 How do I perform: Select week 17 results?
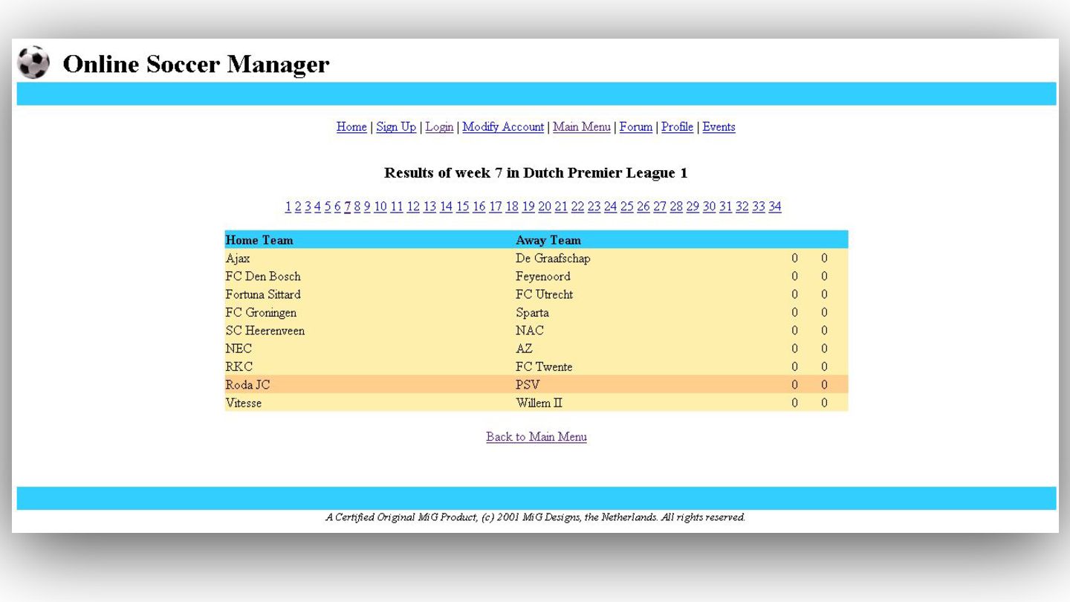click(x=496, y=206)
